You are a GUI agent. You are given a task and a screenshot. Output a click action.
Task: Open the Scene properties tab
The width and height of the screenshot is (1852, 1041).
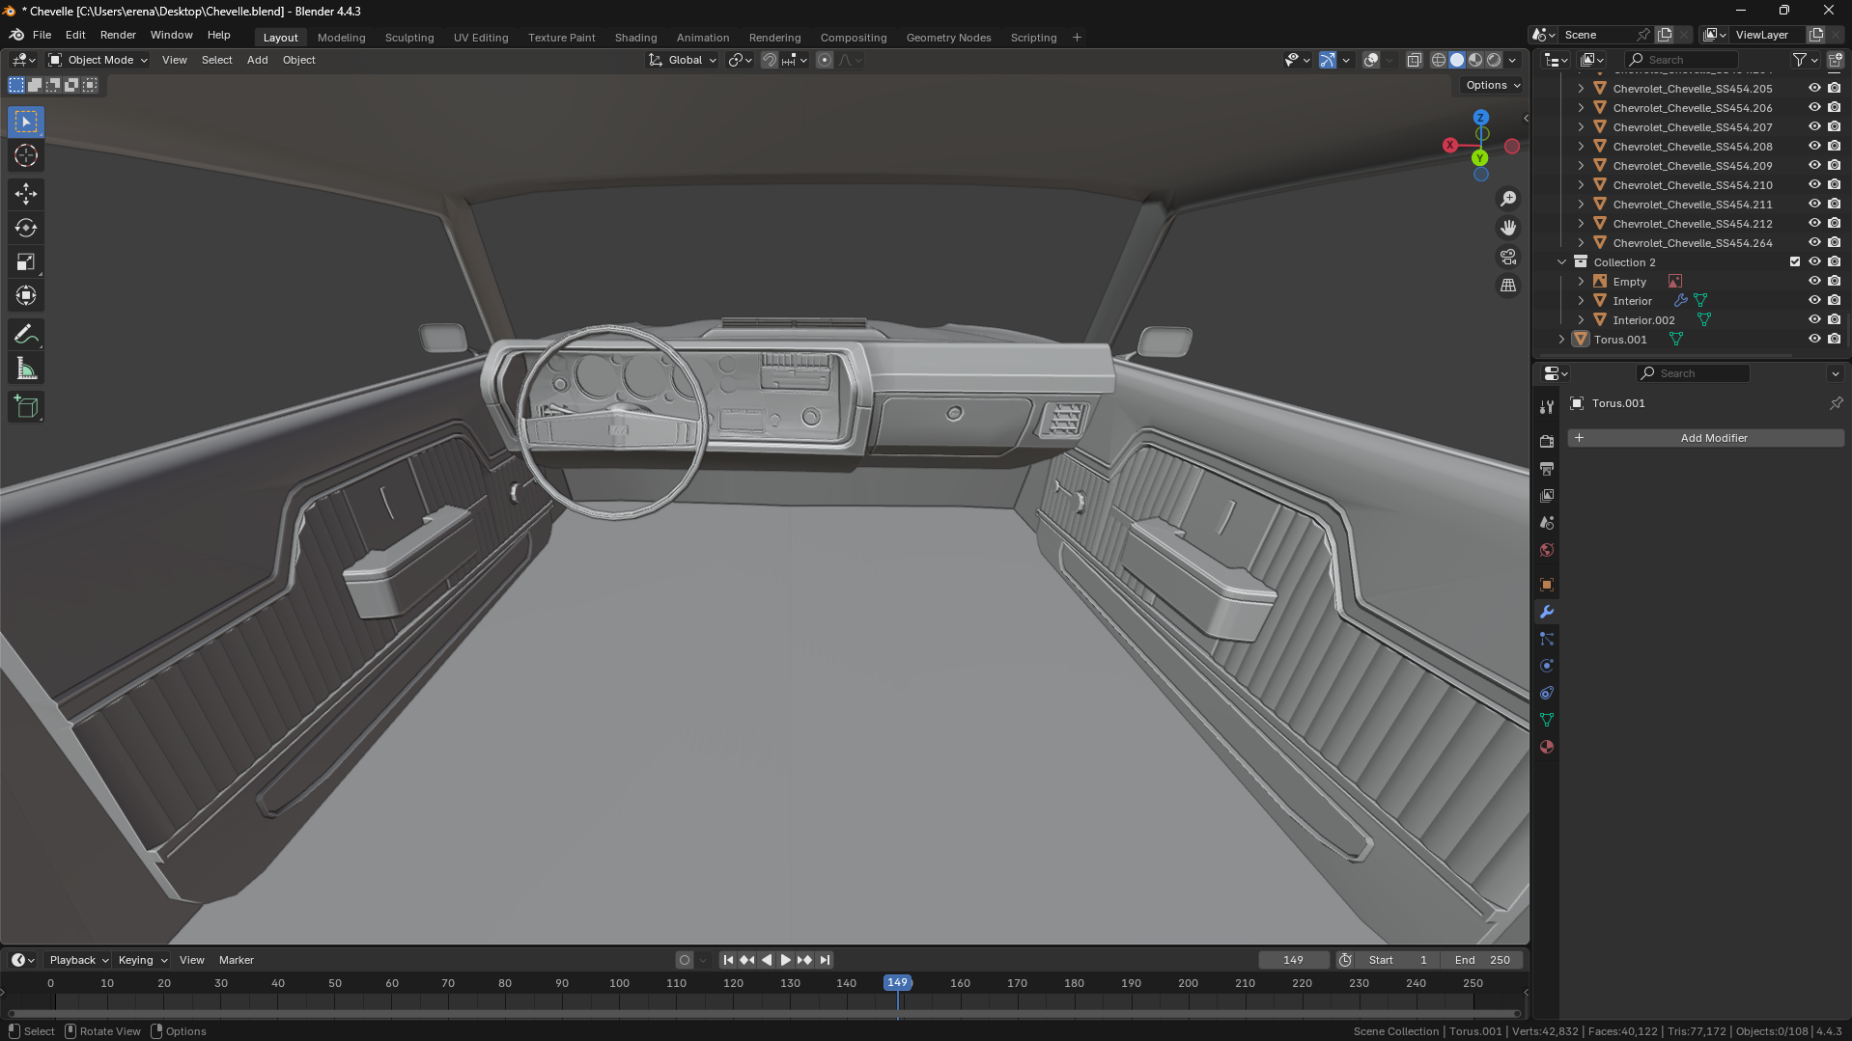(x=1547, y=522)
